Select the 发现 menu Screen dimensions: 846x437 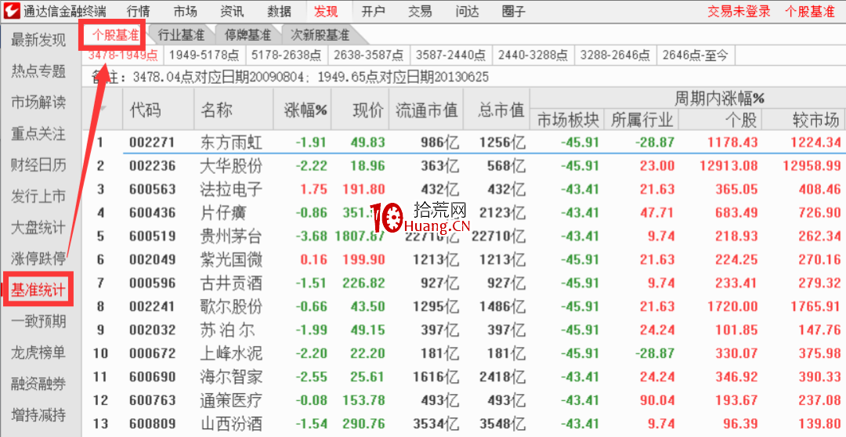click(326, 11)
